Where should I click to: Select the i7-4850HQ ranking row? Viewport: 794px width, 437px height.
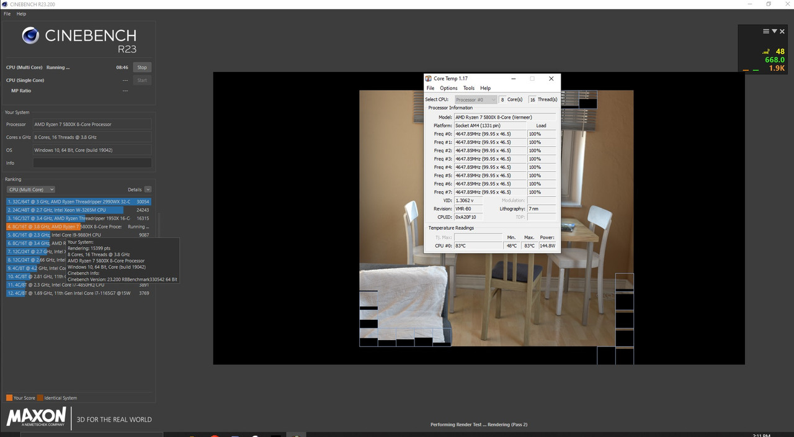coord(79,285)
